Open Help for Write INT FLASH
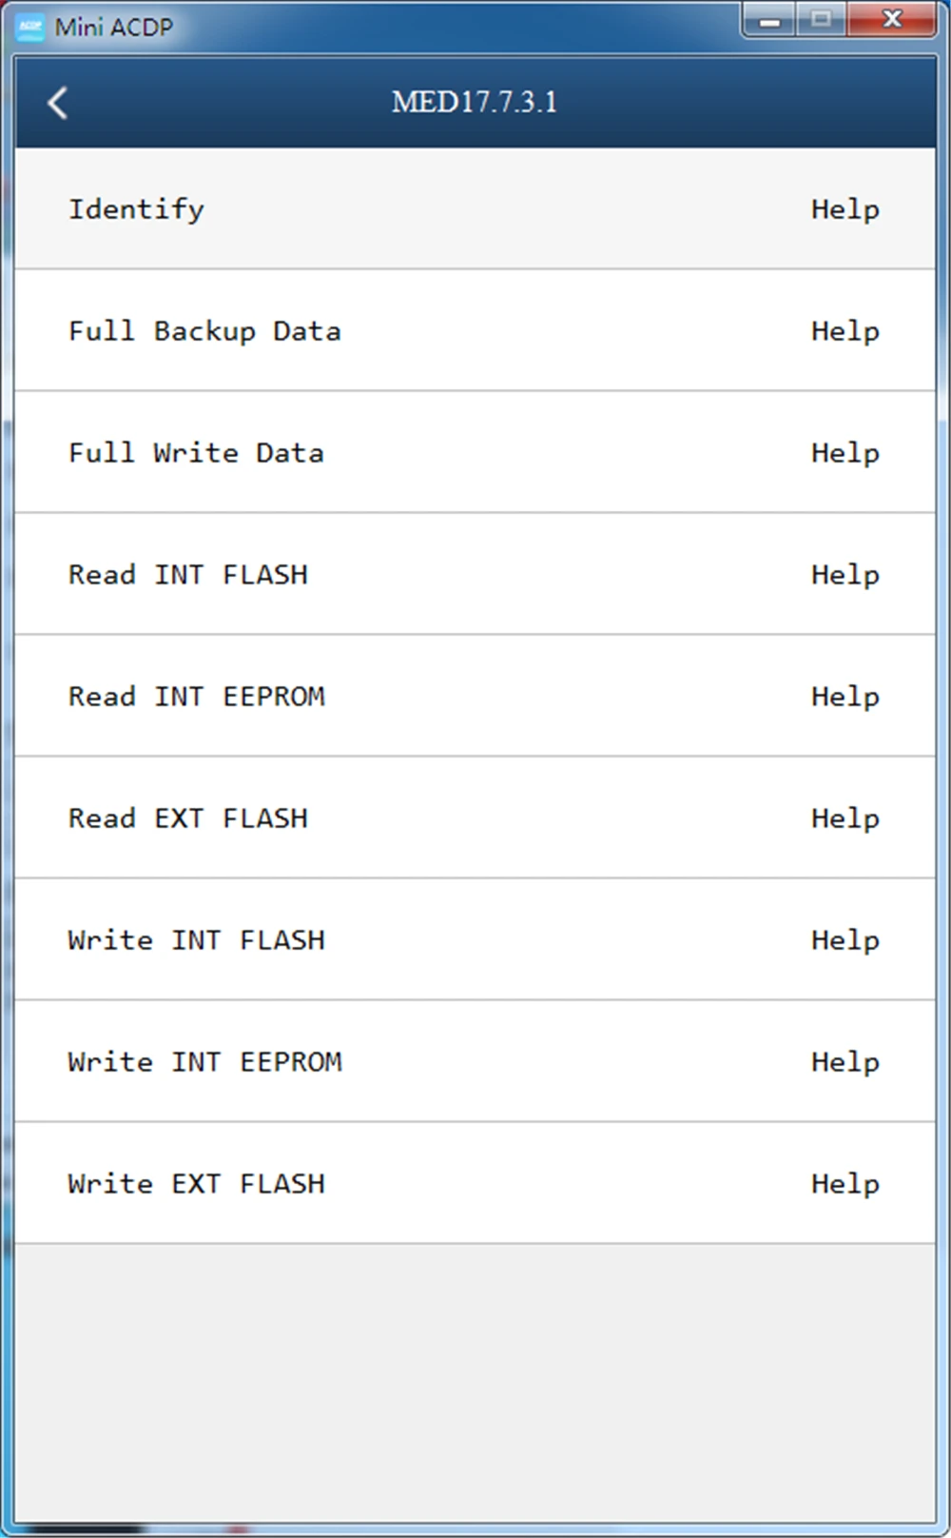Viewport: 951px width, 1538px height. coord(844,940)
